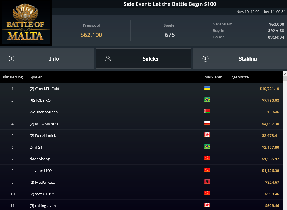Sort by Spieler column header
Viewport: 287px width, 210px height.
[36, 77]
